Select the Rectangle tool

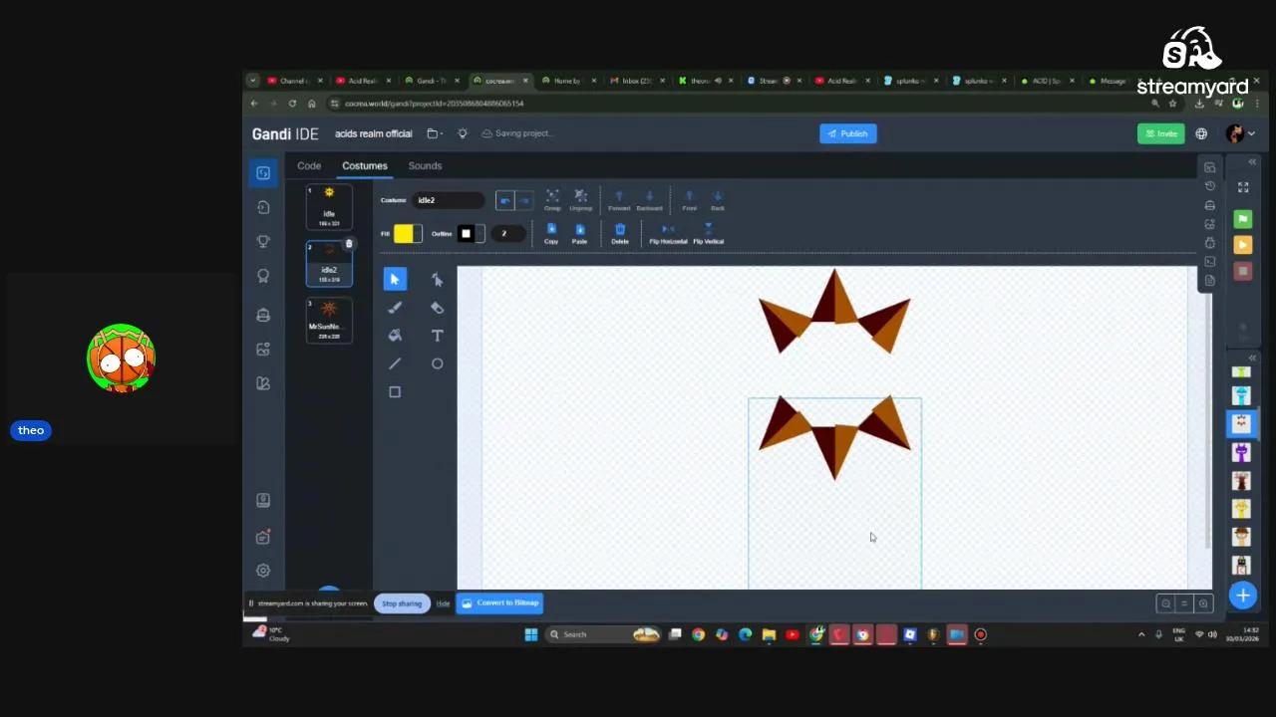pyautogui.click(x=395, y=392)
